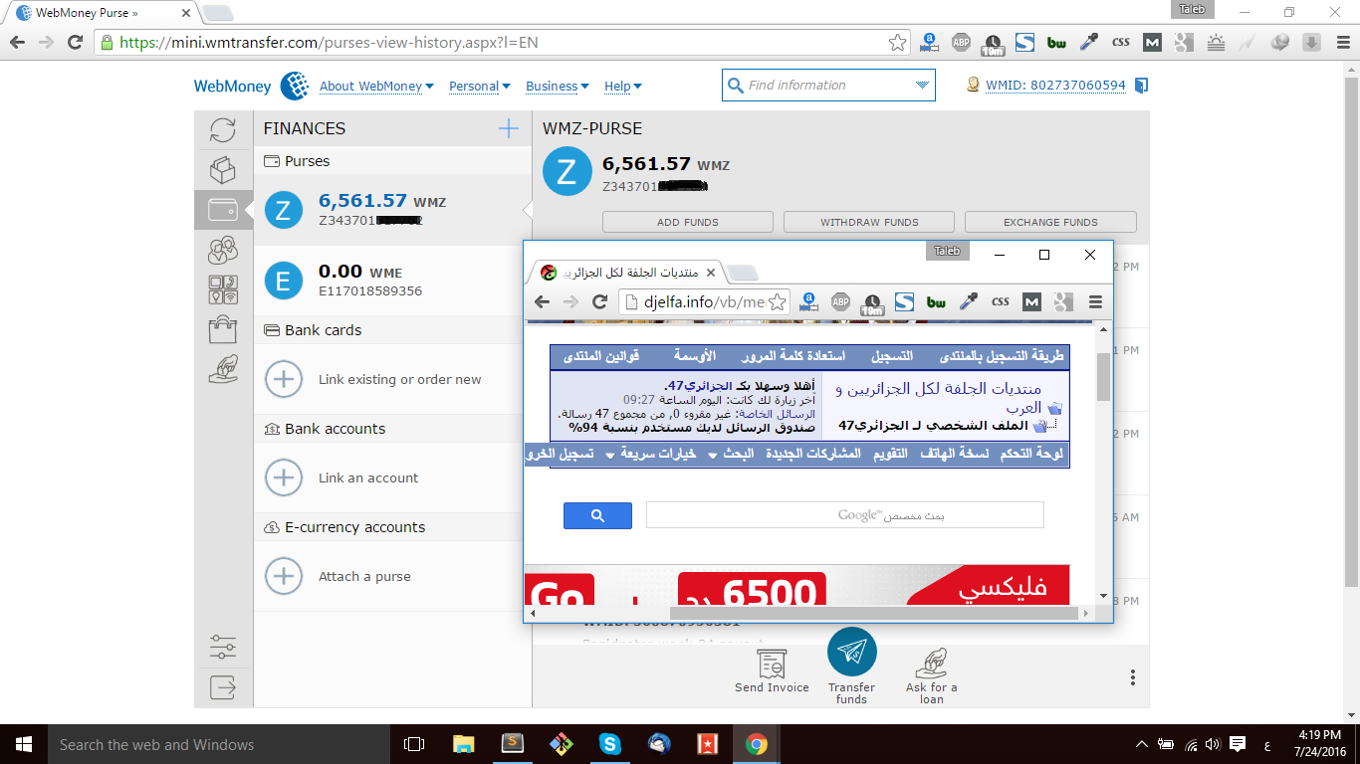1360x764 pixels.
Task: Click the Ask for a loan icon
Action: pyautogui.click(x=932, y=663)
